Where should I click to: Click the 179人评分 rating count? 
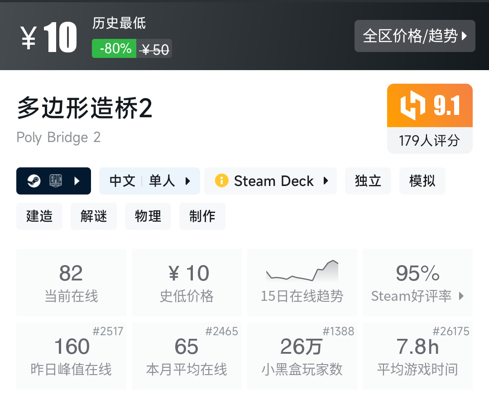[429, 141]
